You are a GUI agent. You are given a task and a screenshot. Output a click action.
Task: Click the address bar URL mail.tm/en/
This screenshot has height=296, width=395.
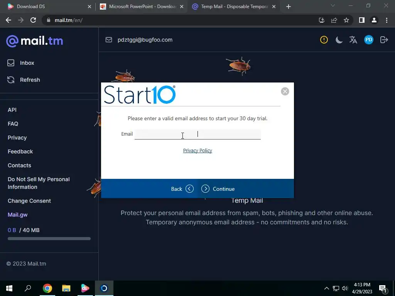[x=69, y=20]
